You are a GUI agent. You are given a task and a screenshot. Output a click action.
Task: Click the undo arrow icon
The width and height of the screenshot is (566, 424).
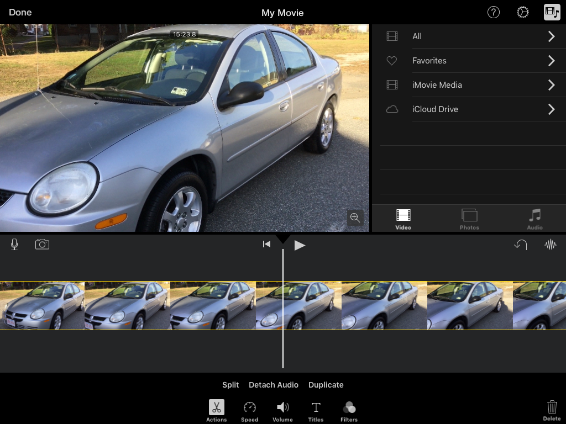coord(521,245)
